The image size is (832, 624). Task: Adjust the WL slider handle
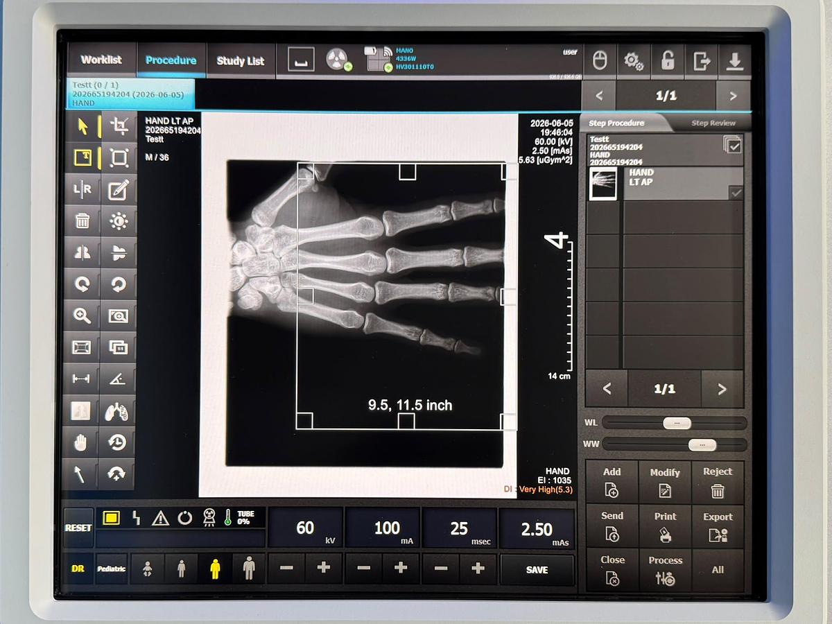[x=676, y=423]
